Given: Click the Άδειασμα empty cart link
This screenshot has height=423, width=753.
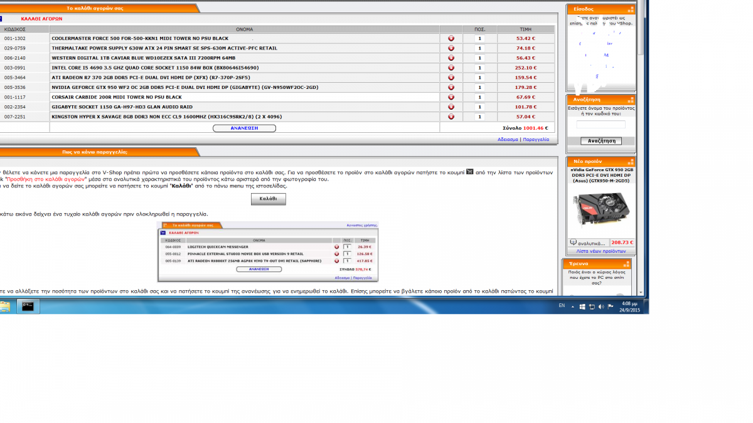Looking at the screenshot, I should click(508, 139).
